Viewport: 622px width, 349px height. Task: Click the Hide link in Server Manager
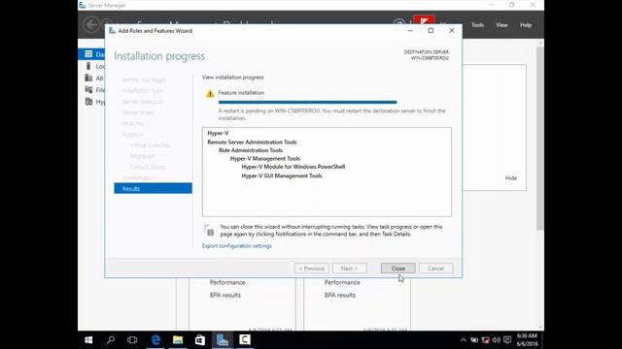511,178
